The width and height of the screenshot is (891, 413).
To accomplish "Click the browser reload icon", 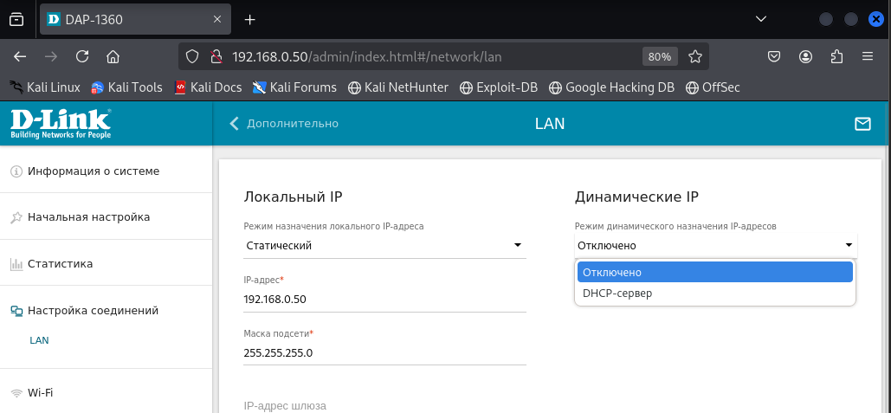I will point(82,56).
